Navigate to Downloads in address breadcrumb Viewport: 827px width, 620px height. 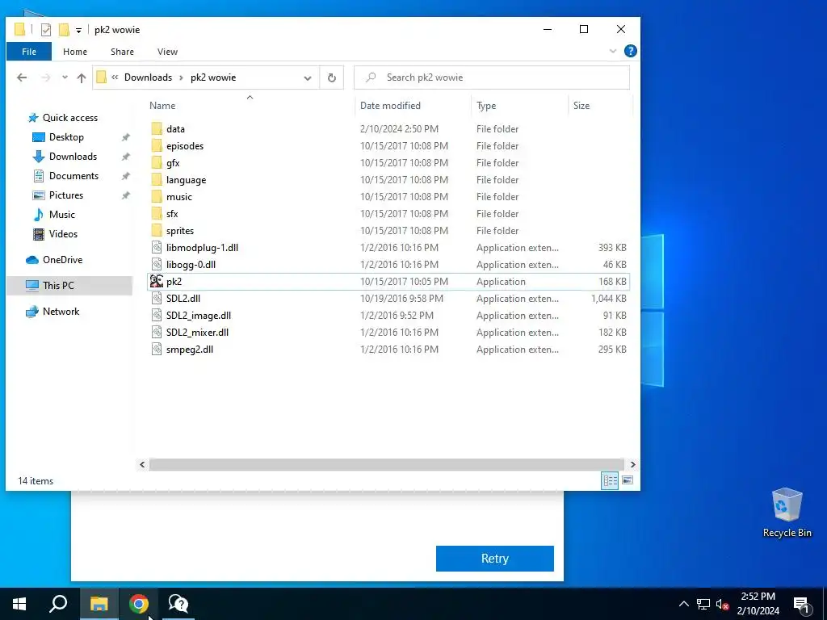(149, 77)
